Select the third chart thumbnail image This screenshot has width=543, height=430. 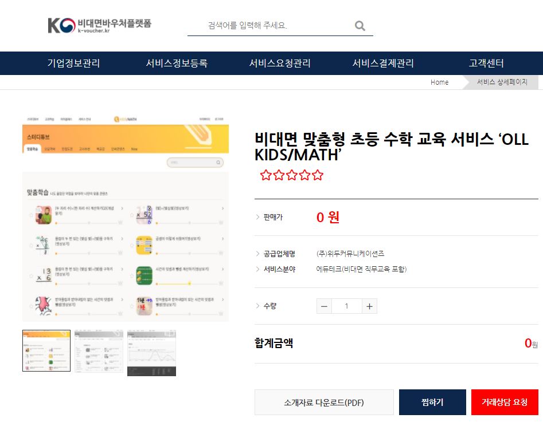(152, 353)
